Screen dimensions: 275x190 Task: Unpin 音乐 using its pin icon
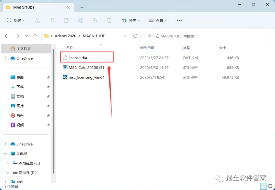48,116
